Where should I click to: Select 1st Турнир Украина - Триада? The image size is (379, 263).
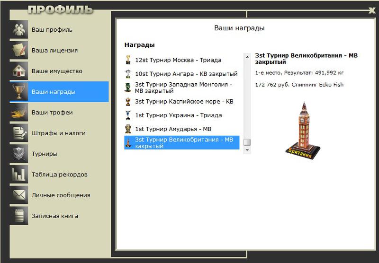182,115
